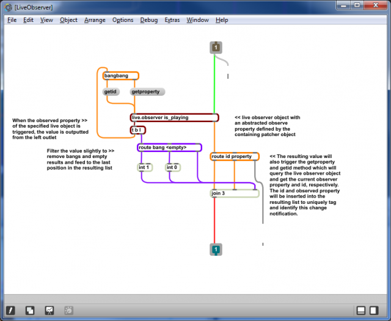The image size is (391, 321).
Task: Click the LiveObserver window title icon
Action: 7,7
